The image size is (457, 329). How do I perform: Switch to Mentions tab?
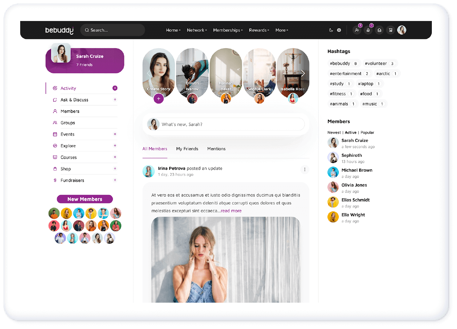click(216, 149)
